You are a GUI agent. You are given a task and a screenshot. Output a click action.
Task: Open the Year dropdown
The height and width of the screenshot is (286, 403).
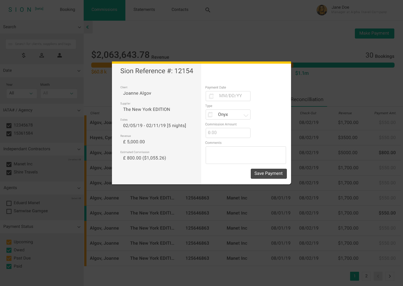coord(21,93)
